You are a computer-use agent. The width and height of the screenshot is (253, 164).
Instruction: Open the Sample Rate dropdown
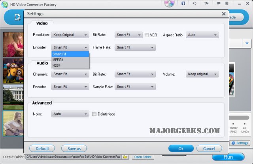click(x=135, y=87)
